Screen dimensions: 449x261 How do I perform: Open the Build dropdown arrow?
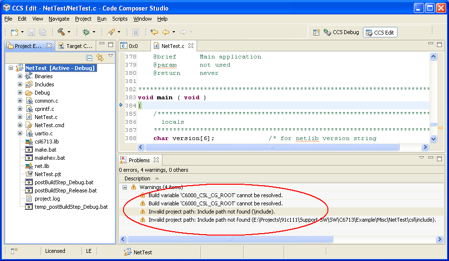tap(69, 32)
